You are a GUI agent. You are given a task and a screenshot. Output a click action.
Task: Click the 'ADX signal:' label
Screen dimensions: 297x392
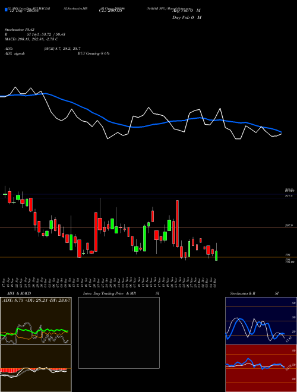(x=14, y=53)
